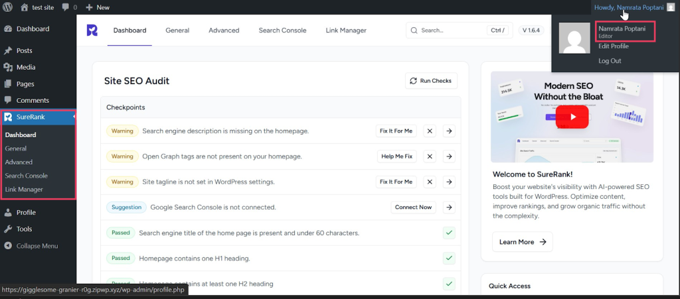680x299 pixels.
Task: Click green check for H2 heading row
Action: click(450, 284)
